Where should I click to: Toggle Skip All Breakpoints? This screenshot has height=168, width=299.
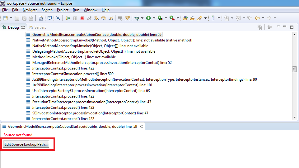click(58, 18)
